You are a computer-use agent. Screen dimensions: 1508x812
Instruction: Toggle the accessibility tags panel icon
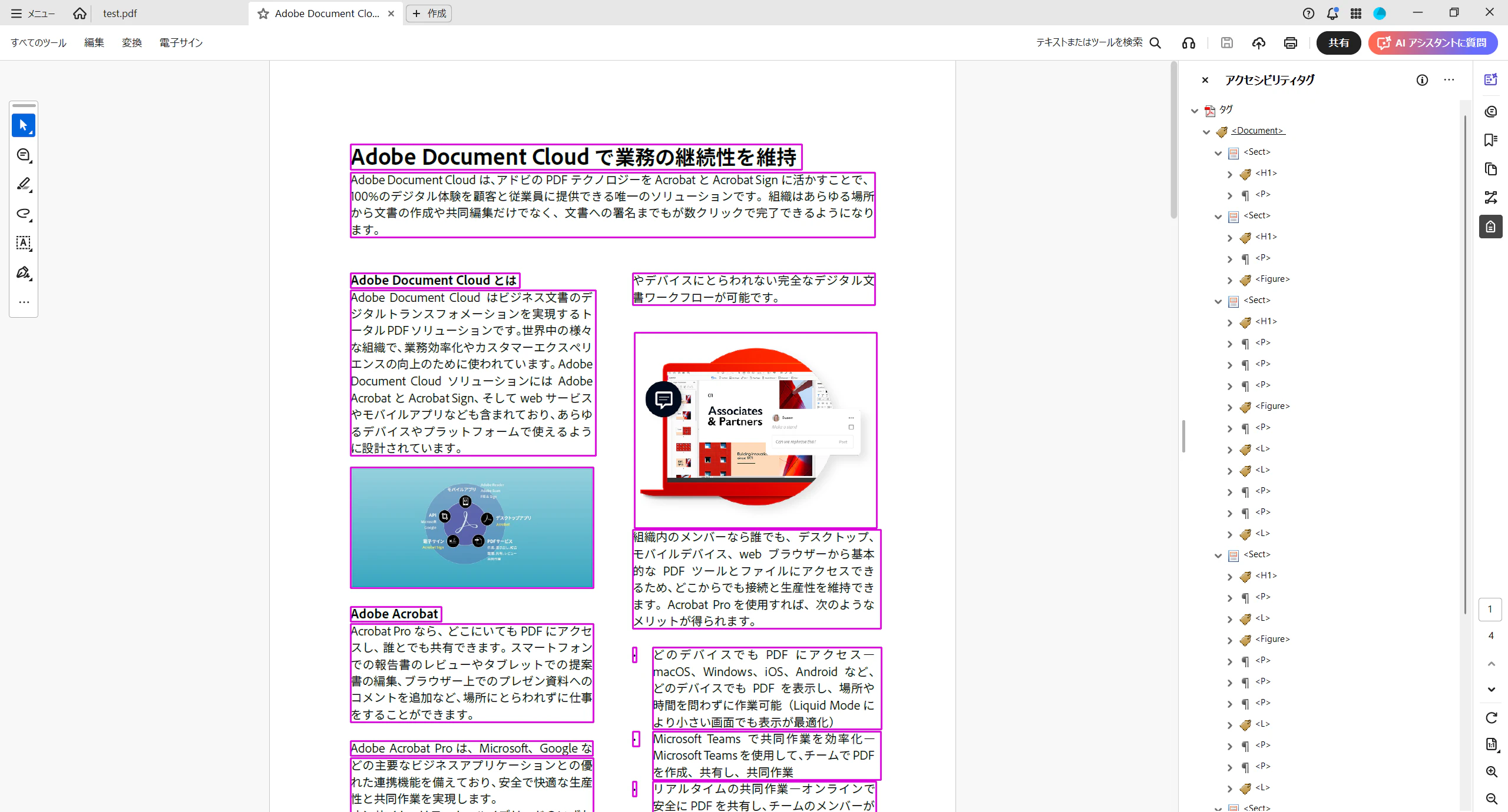pyautogui.click(x=1491, y=227)
